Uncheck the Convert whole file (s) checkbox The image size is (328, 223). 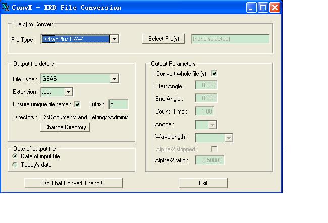(x=214, y=74)
